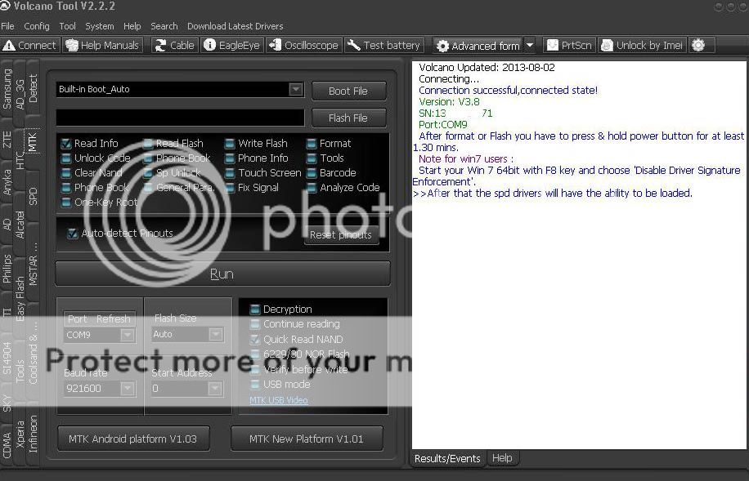
Task: Open the MTK USB Video link
Action: (x=279, y=400)
